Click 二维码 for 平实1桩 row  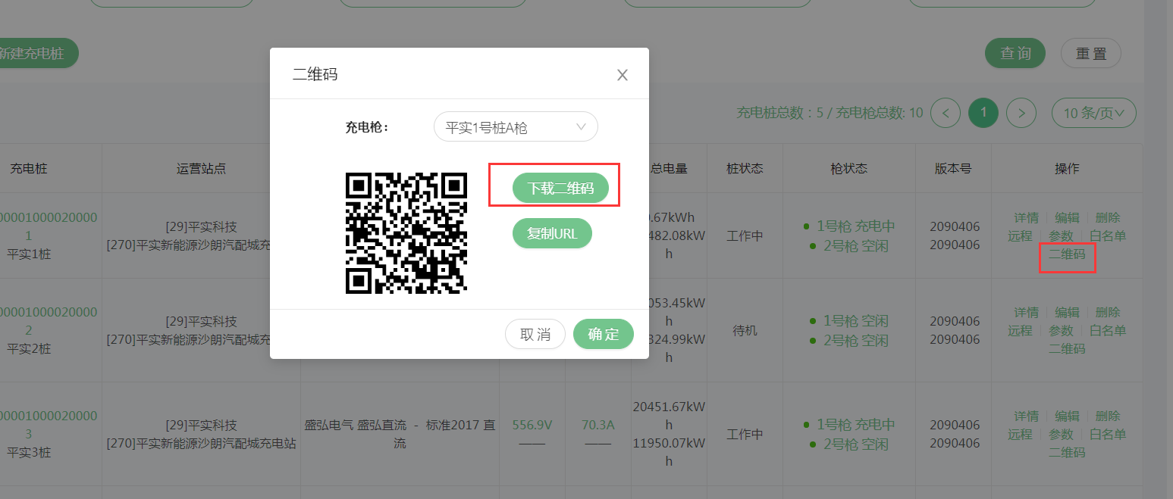[1067, 254]
